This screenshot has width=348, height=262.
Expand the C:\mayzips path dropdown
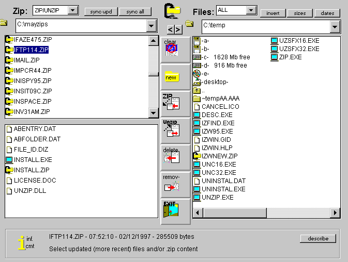(152, 26)
